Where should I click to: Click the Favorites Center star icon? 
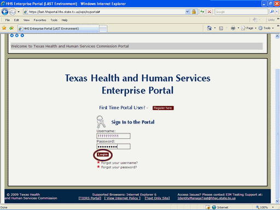click(x=4, y=28)
